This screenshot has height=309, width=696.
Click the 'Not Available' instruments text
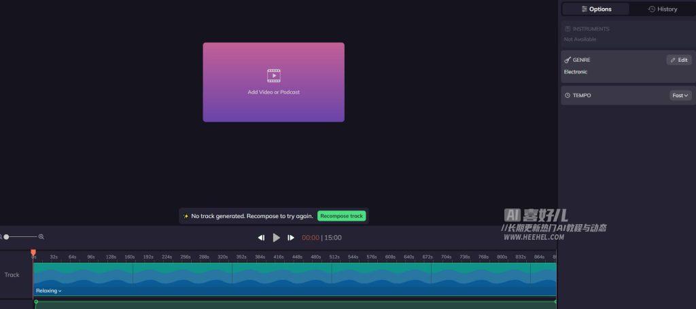(580, 39)
